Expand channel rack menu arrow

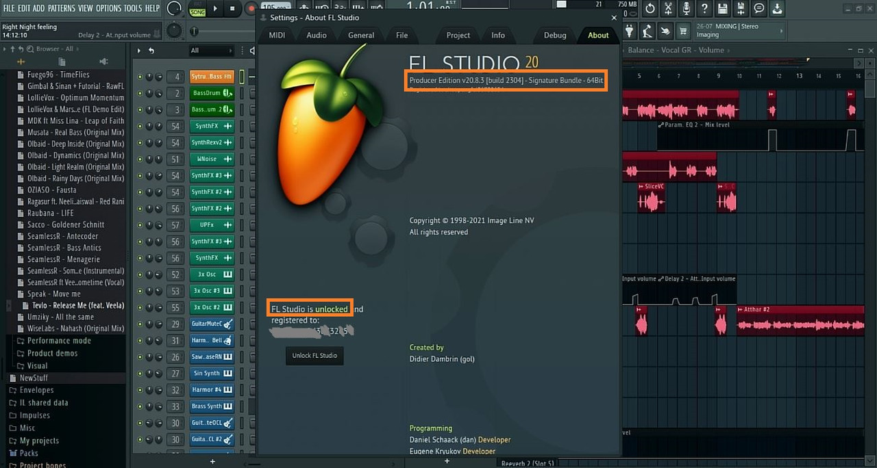pyautogui.click(x=139, y=51)
